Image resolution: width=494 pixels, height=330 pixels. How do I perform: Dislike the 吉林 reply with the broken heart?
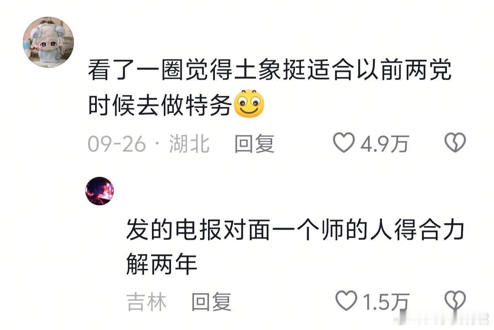tap(455, 302)
